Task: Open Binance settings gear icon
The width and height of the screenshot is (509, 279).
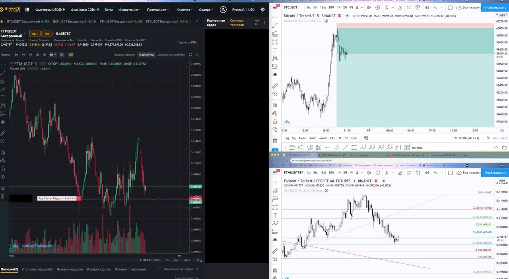Action: tap(262, 10)
